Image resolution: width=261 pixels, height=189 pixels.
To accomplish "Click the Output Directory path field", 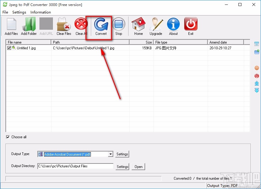I will [x=75, y=166].
